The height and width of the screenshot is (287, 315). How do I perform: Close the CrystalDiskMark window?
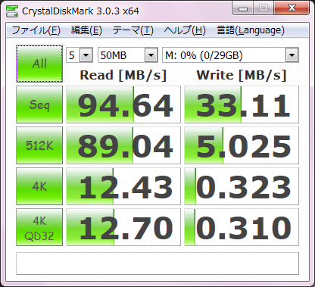pyautogui.click(x=292, y=8)
